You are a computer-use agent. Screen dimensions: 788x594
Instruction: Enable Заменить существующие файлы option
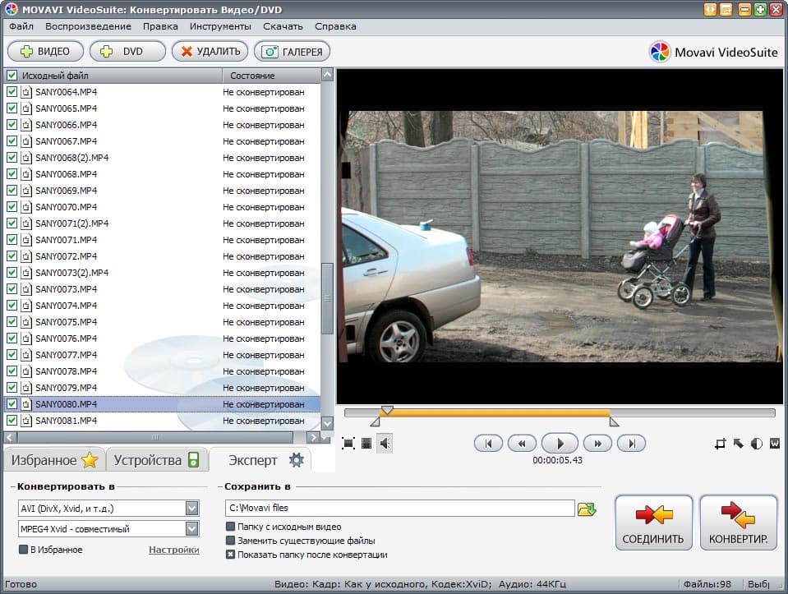(x=230, y=541)
